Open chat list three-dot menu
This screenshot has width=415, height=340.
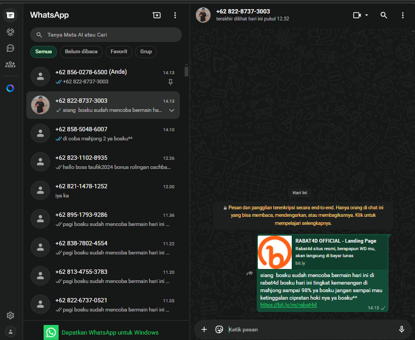pos(175,16)
